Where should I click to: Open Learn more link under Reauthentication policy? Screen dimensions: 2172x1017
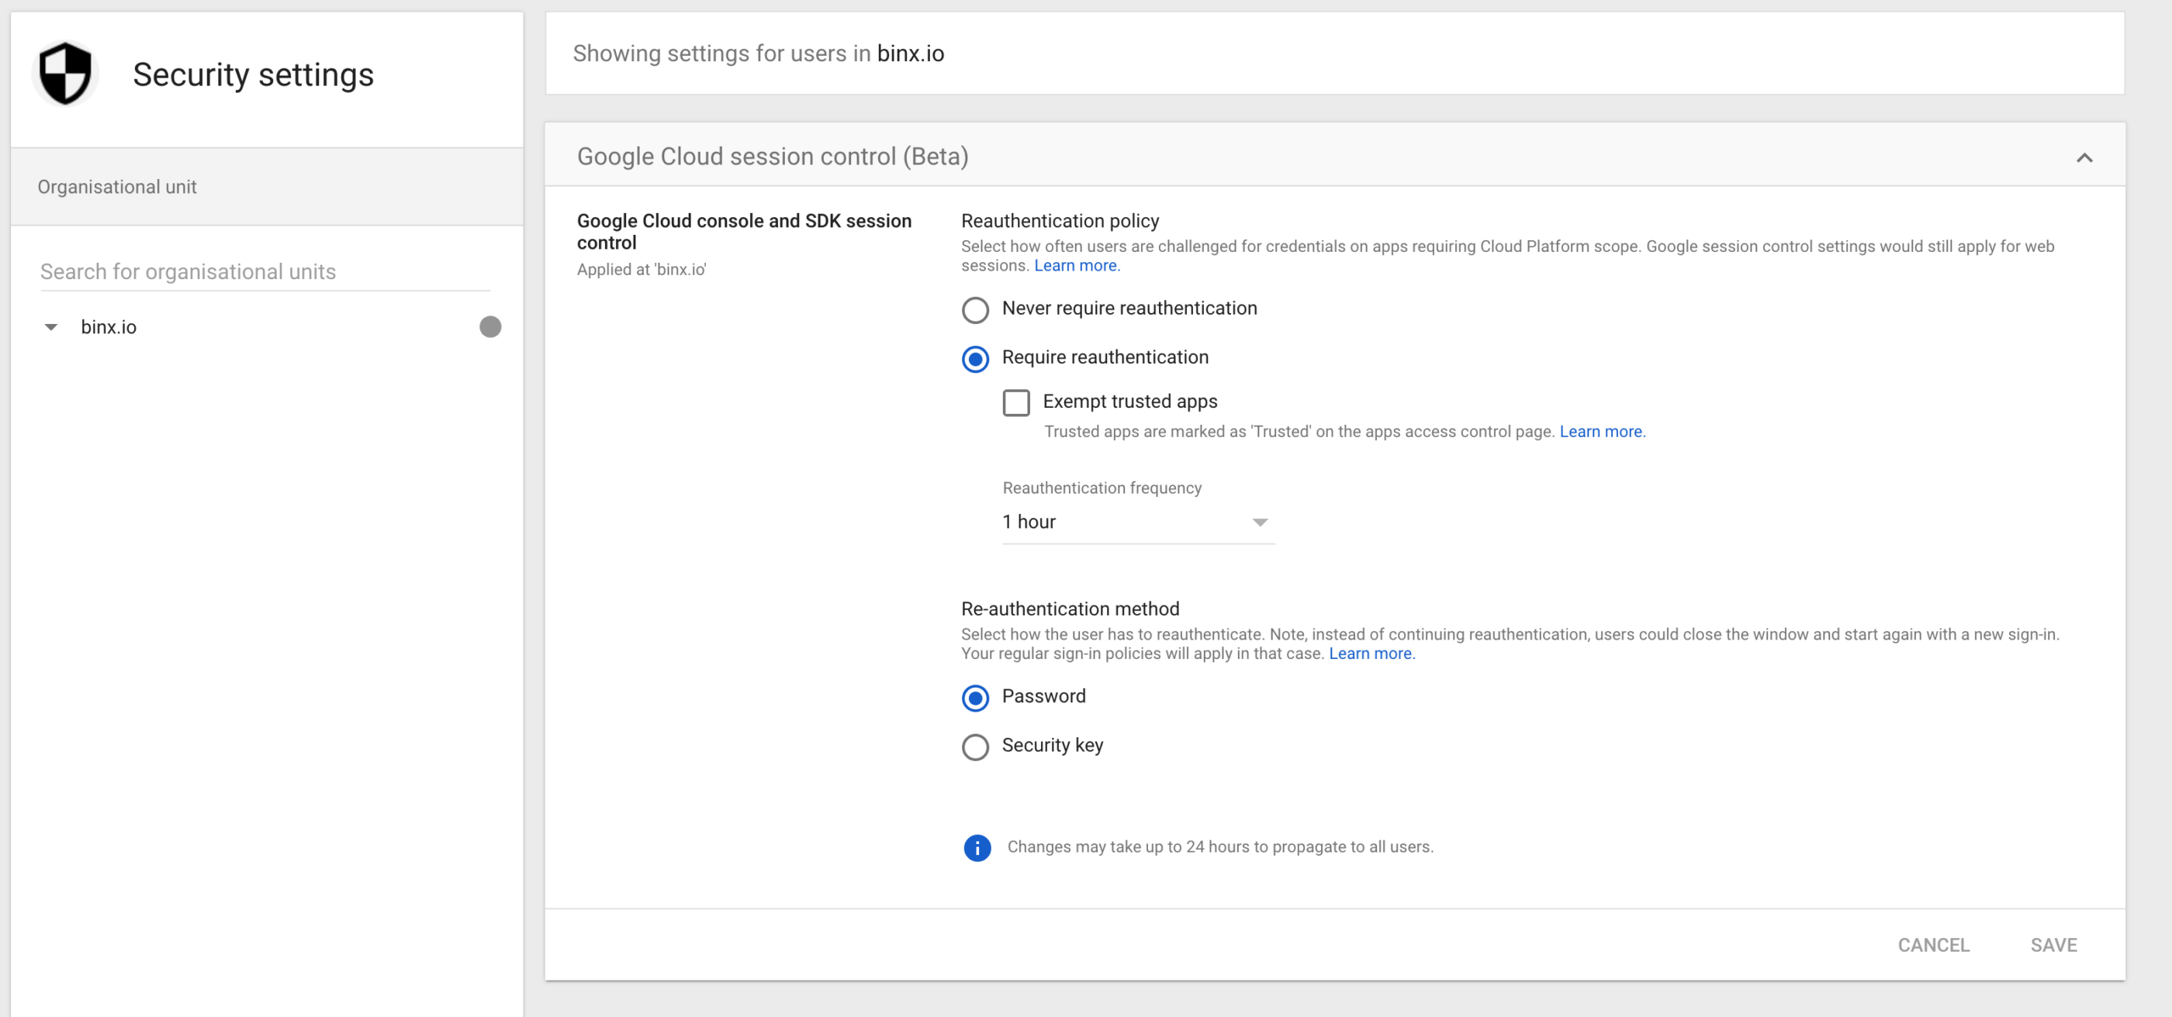(x=1077, y=265)
